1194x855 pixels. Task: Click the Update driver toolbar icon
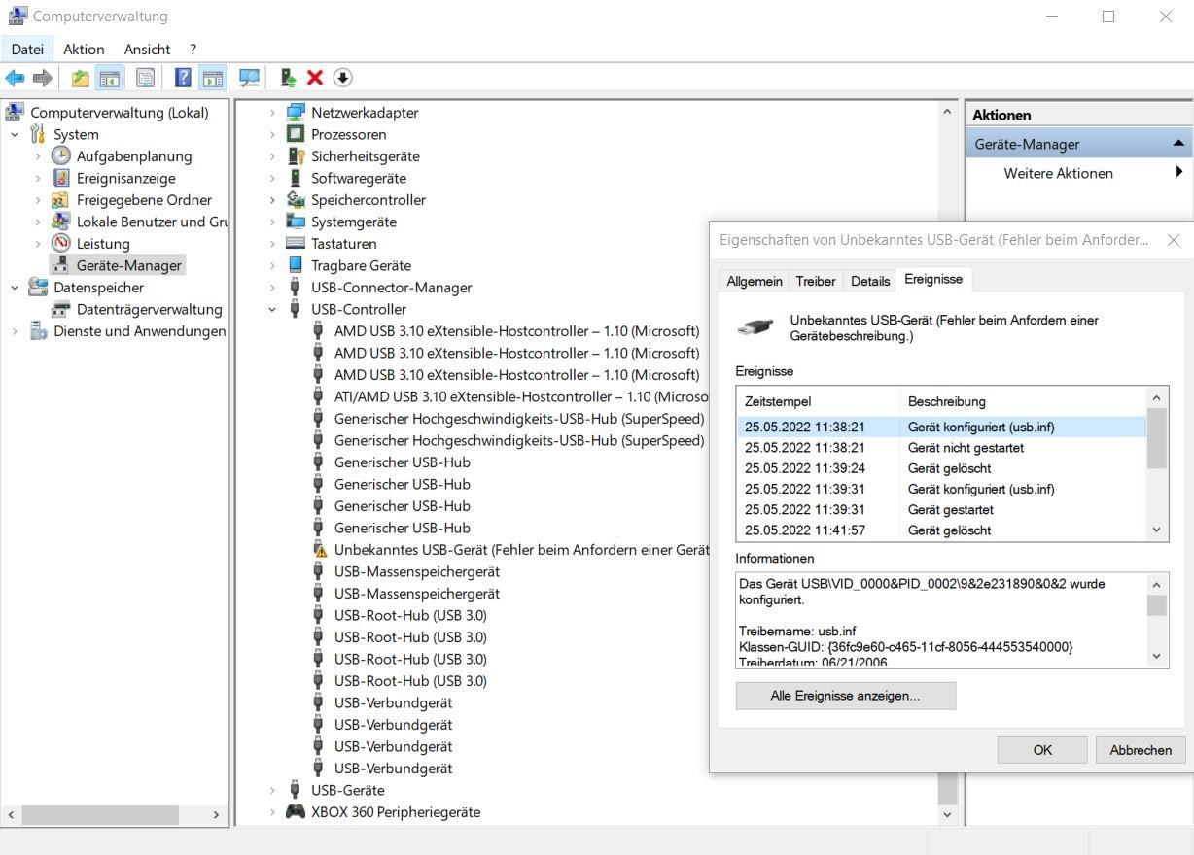pyautogui.click(x=288, y=78)
